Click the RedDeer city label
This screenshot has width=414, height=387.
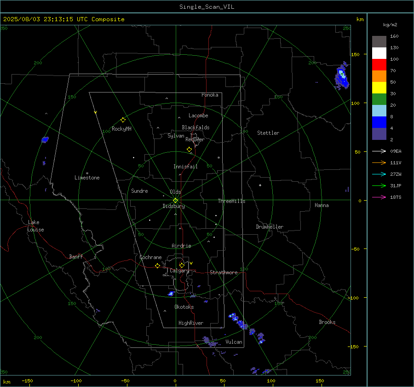pyautogui.click(x=195, y=139)
